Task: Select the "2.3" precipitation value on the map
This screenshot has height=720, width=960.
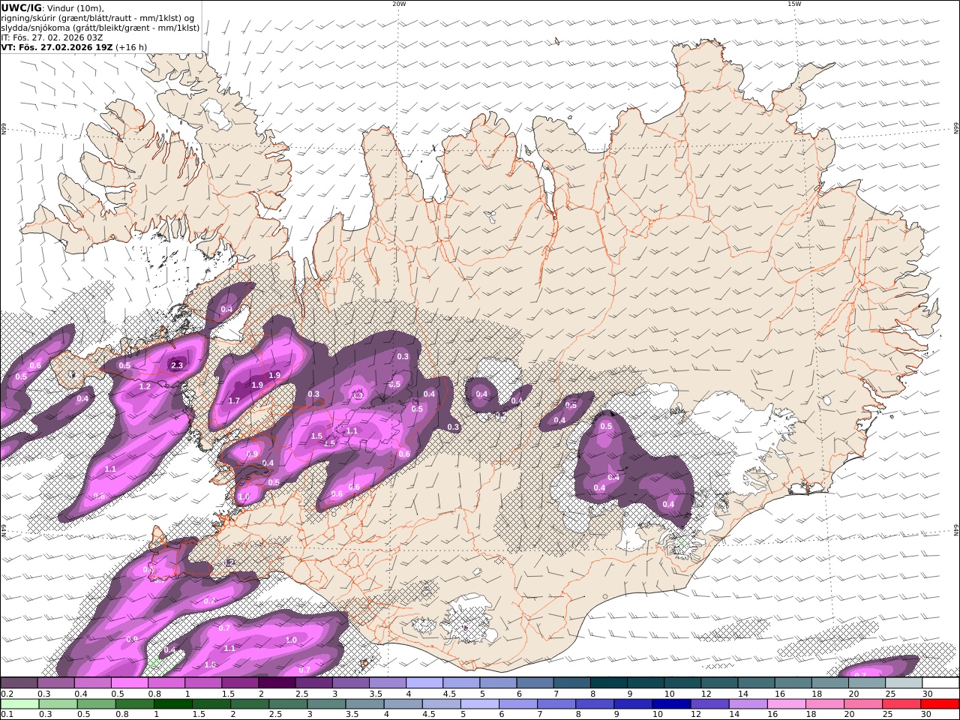Action: pos(177,366)
